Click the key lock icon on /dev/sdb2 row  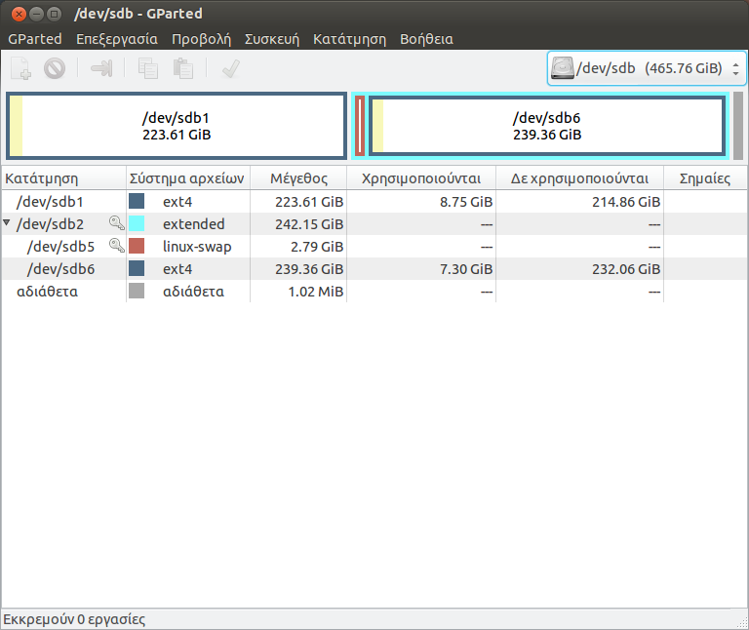coord(117,223)
